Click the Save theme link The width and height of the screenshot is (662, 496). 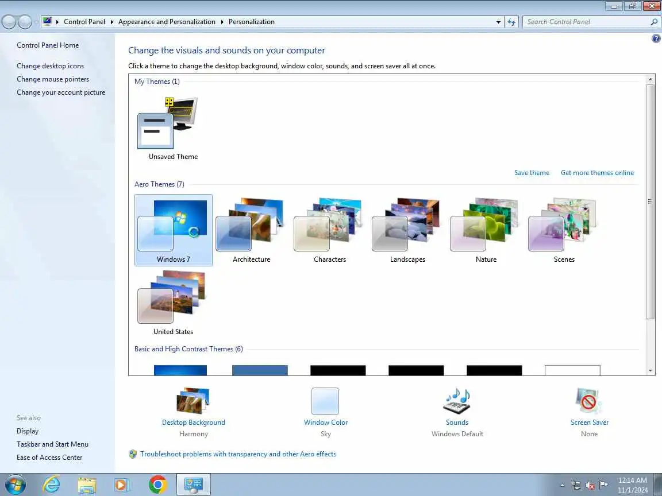pyautogui.click(x=532, y=172)
